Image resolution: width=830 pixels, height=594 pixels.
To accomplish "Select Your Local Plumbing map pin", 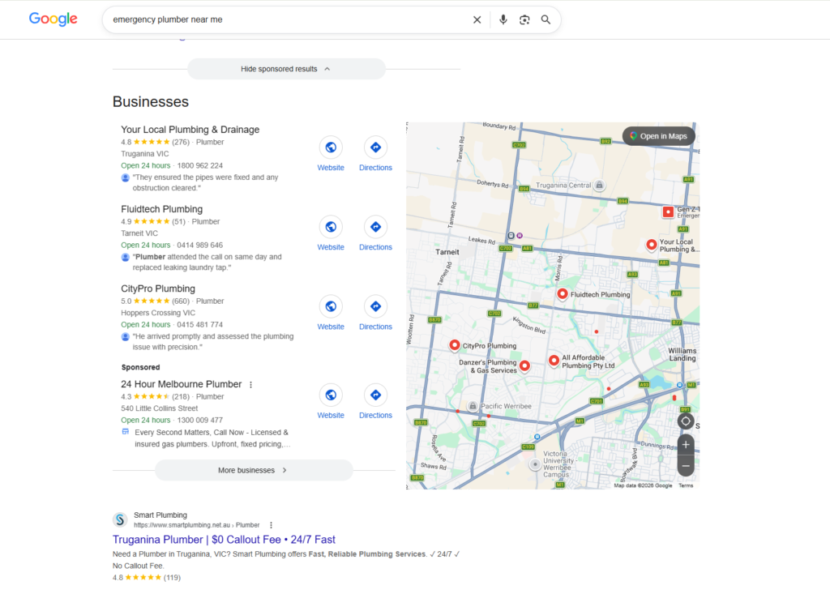I will tap(652, 245).
